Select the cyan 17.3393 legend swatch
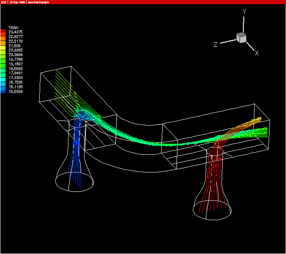The height and width of the screenshot is (254, 286). point(3,78)
